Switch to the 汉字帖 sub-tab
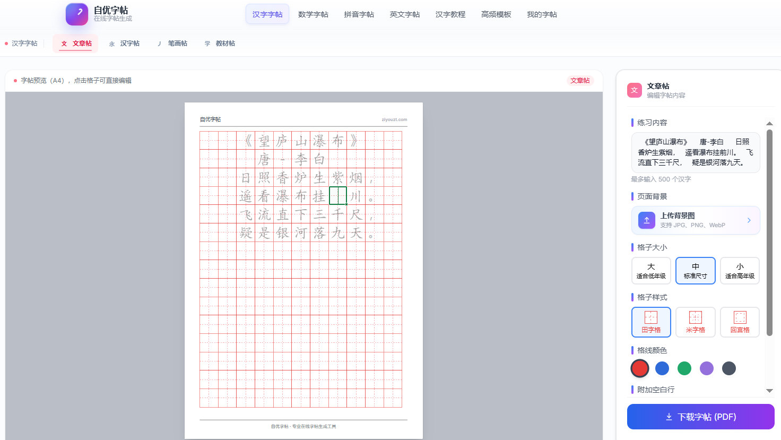The image size is (781, 440). (124, 44)
